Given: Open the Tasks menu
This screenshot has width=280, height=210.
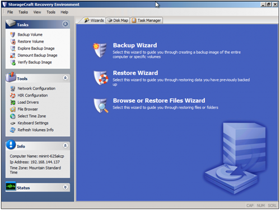Looking at the screenshot, I should 23,12.
